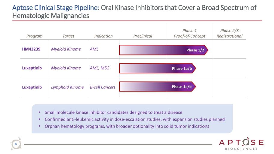
Task: Click the Program column header
Action: pyautogui.click(x=35, y=36)
